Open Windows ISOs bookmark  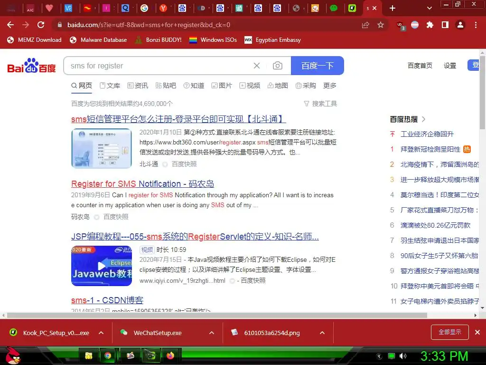pos(213,40)
